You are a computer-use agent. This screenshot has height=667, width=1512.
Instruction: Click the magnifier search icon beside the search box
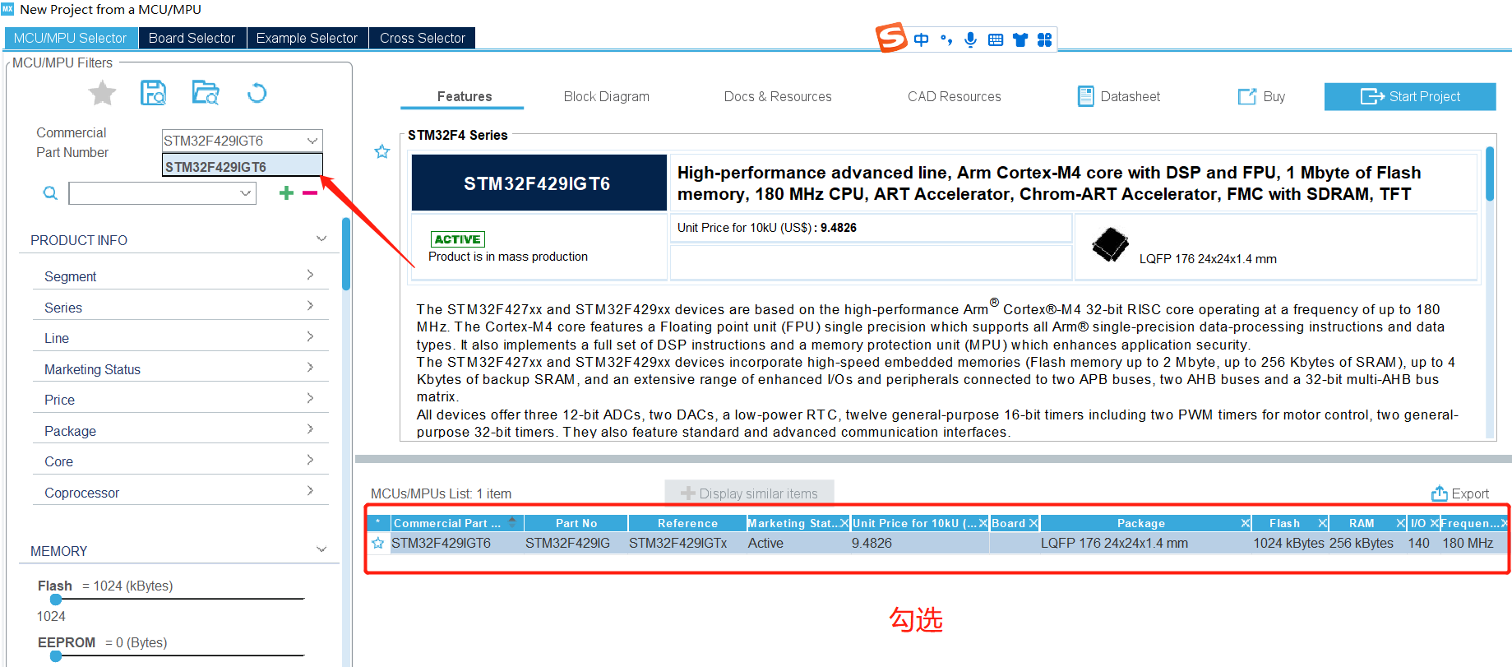tap(50, 193)
